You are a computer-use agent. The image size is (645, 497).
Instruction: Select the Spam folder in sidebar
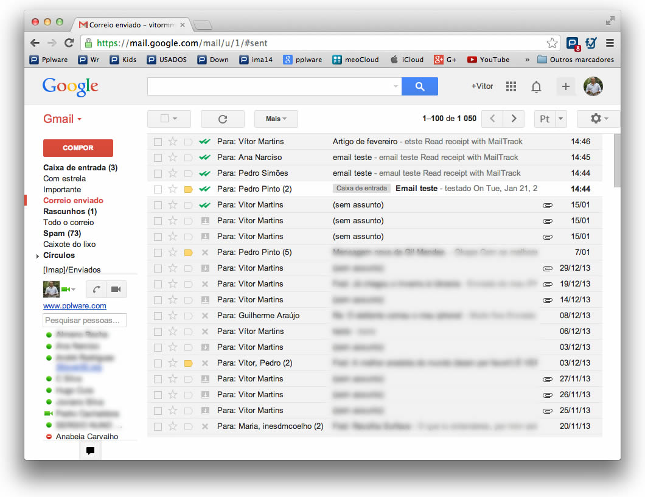point(61,233)
